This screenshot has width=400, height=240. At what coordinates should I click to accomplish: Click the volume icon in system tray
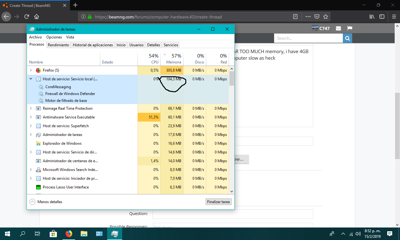tap(358, 234)
